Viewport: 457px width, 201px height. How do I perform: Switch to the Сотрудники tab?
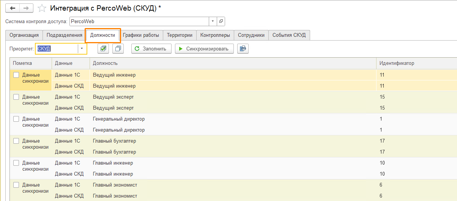coord(251,35)
